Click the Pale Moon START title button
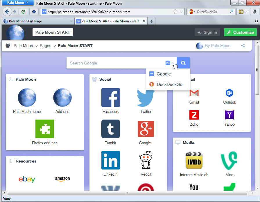Screen dimensions: 260x202 coord(53,32)
